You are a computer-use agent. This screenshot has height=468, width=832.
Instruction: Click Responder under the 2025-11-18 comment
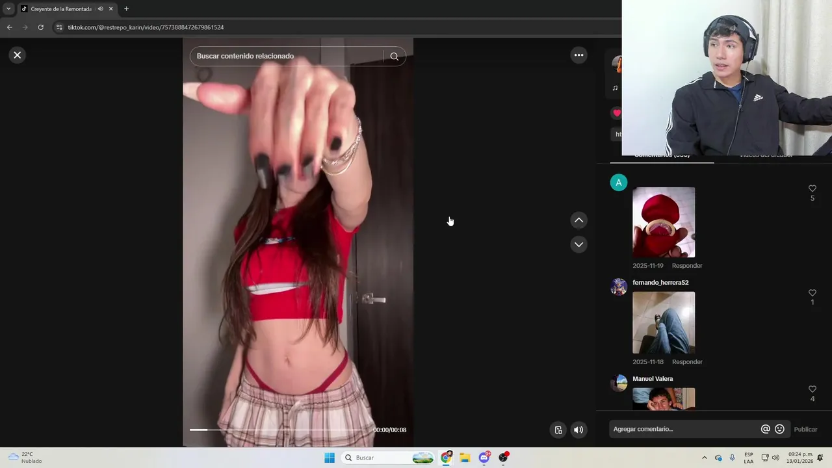point(687,362)
